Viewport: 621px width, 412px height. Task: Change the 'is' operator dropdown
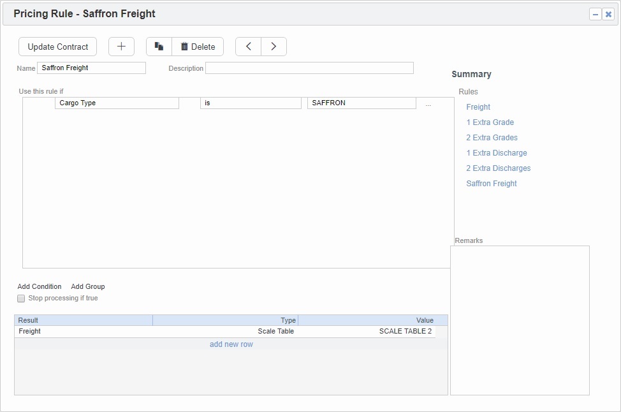click(251, 103)
